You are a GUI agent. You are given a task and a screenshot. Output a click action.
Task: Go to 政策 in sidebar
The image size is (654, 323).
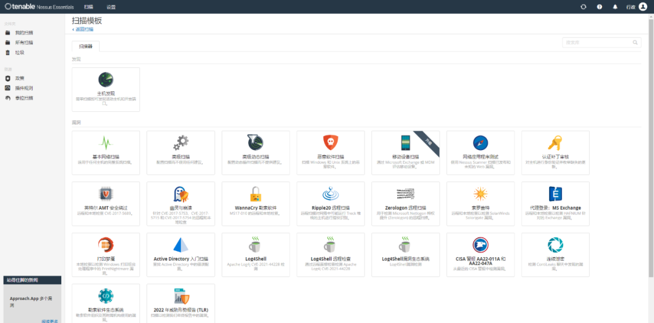tap(19, 78)
